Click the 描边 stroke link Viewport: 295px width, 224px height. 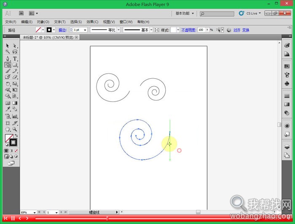pyautogui.click(x=62, y=30)
